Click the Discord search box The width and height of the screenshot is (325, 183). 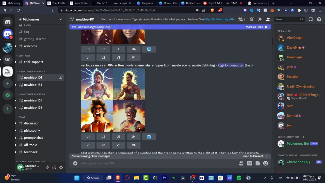[289, 19]
